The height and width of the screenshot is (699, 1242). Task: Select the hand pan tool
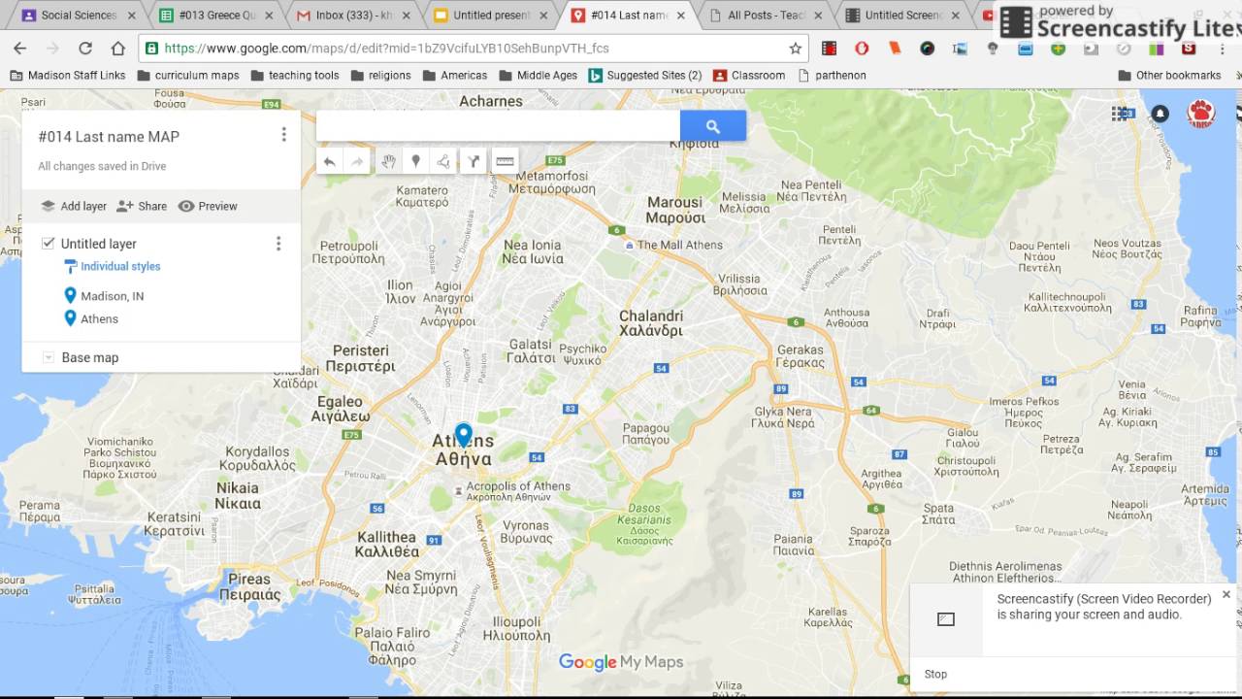(x=388, y=162)
